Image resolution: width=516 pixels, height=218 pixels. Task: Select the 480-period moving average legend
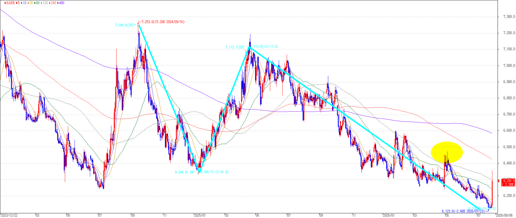pos(61,3)
